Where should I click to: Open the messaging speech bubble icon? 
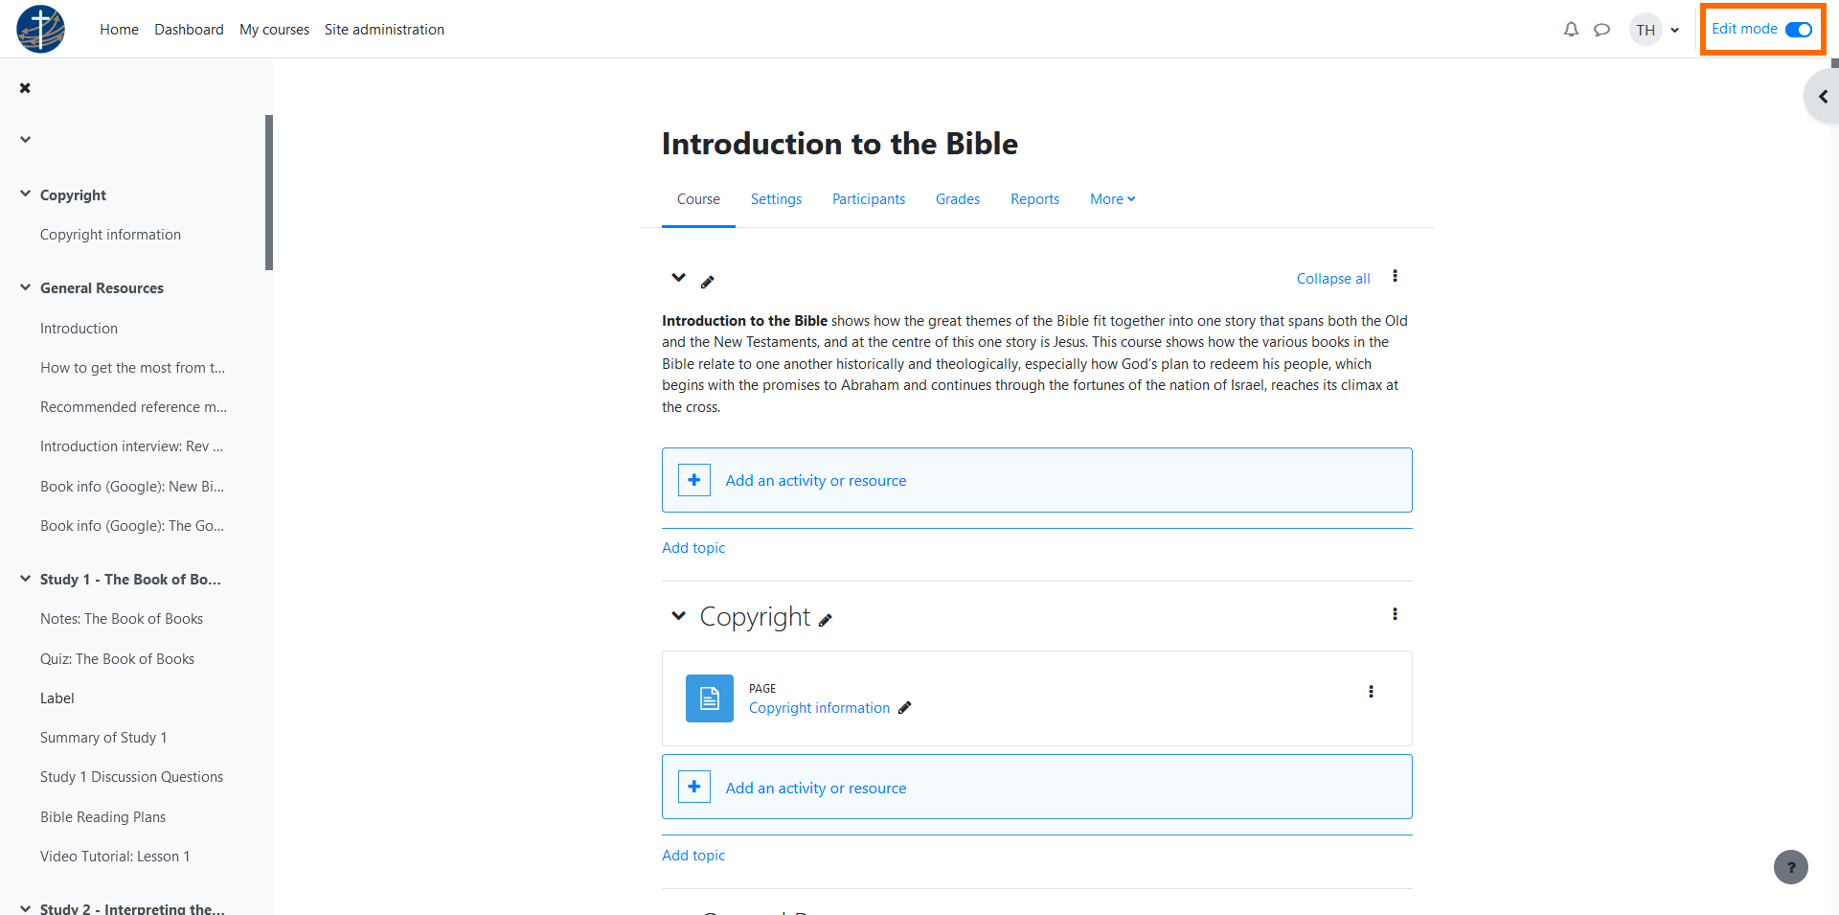(1601, 30)
